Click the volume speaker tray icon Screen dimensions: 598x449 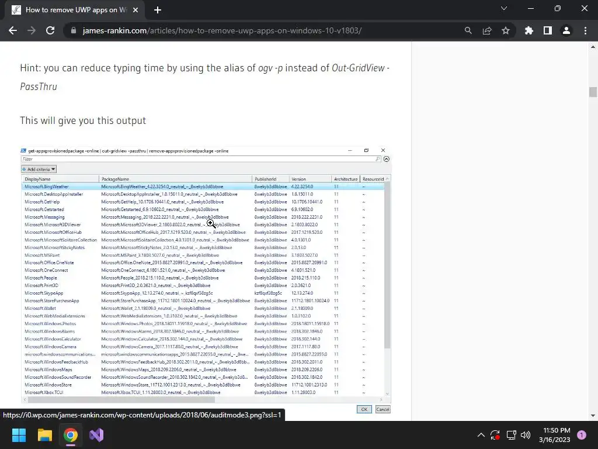coord(526,435)
